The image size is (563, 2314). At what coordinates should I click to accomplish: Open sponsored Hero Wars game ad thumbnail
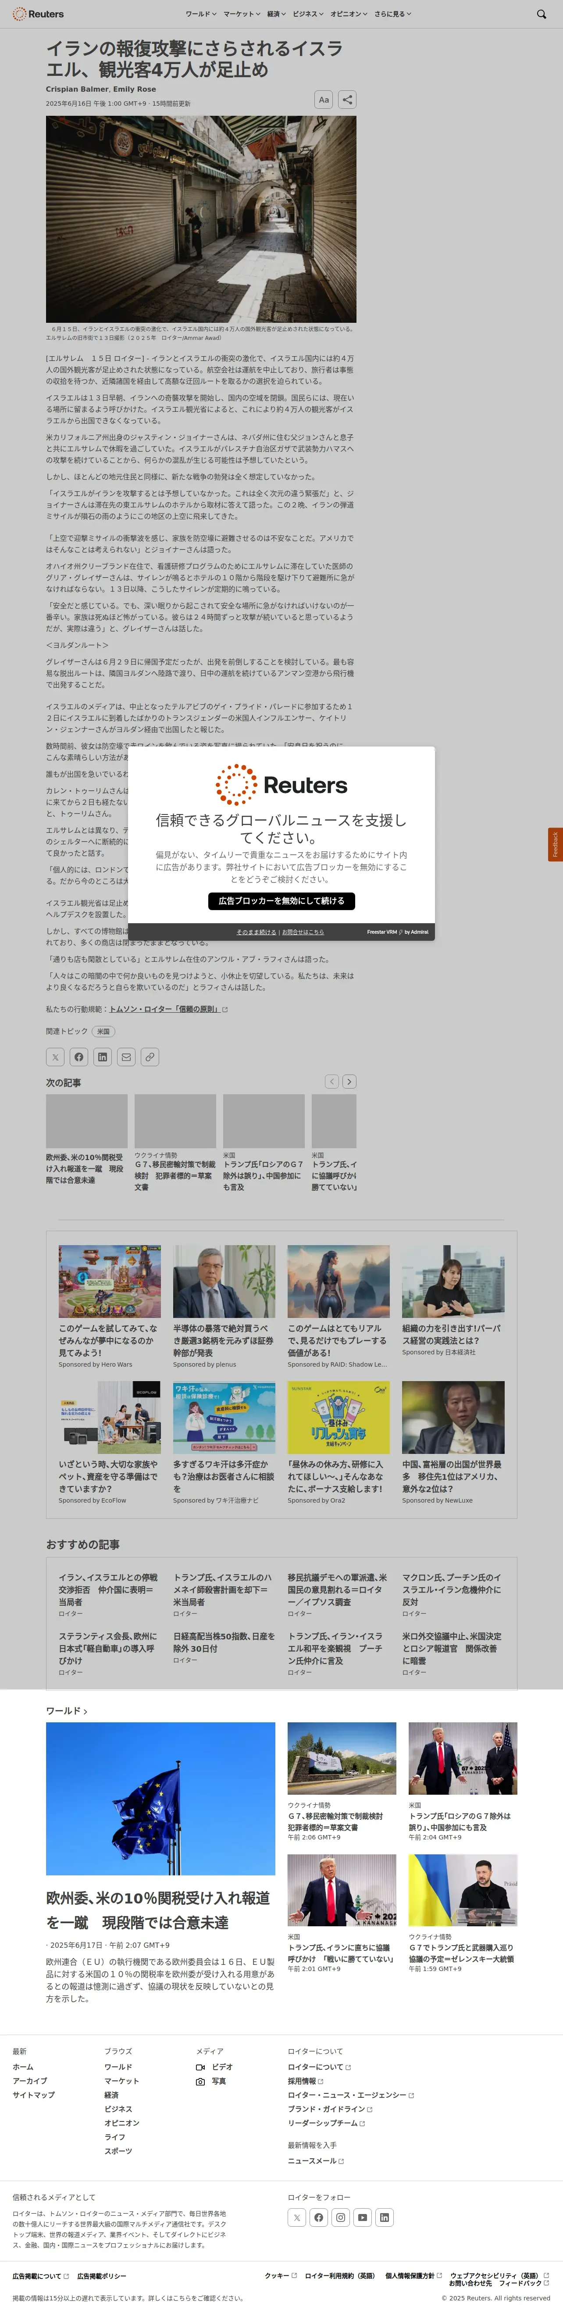coord(110,1281)
